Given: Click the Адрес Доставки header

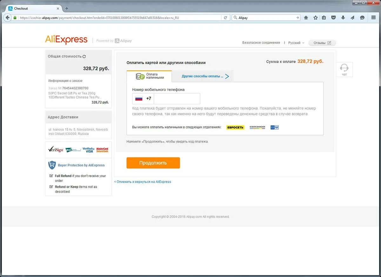Looking at the screenshot, I should tap(63, 117).
